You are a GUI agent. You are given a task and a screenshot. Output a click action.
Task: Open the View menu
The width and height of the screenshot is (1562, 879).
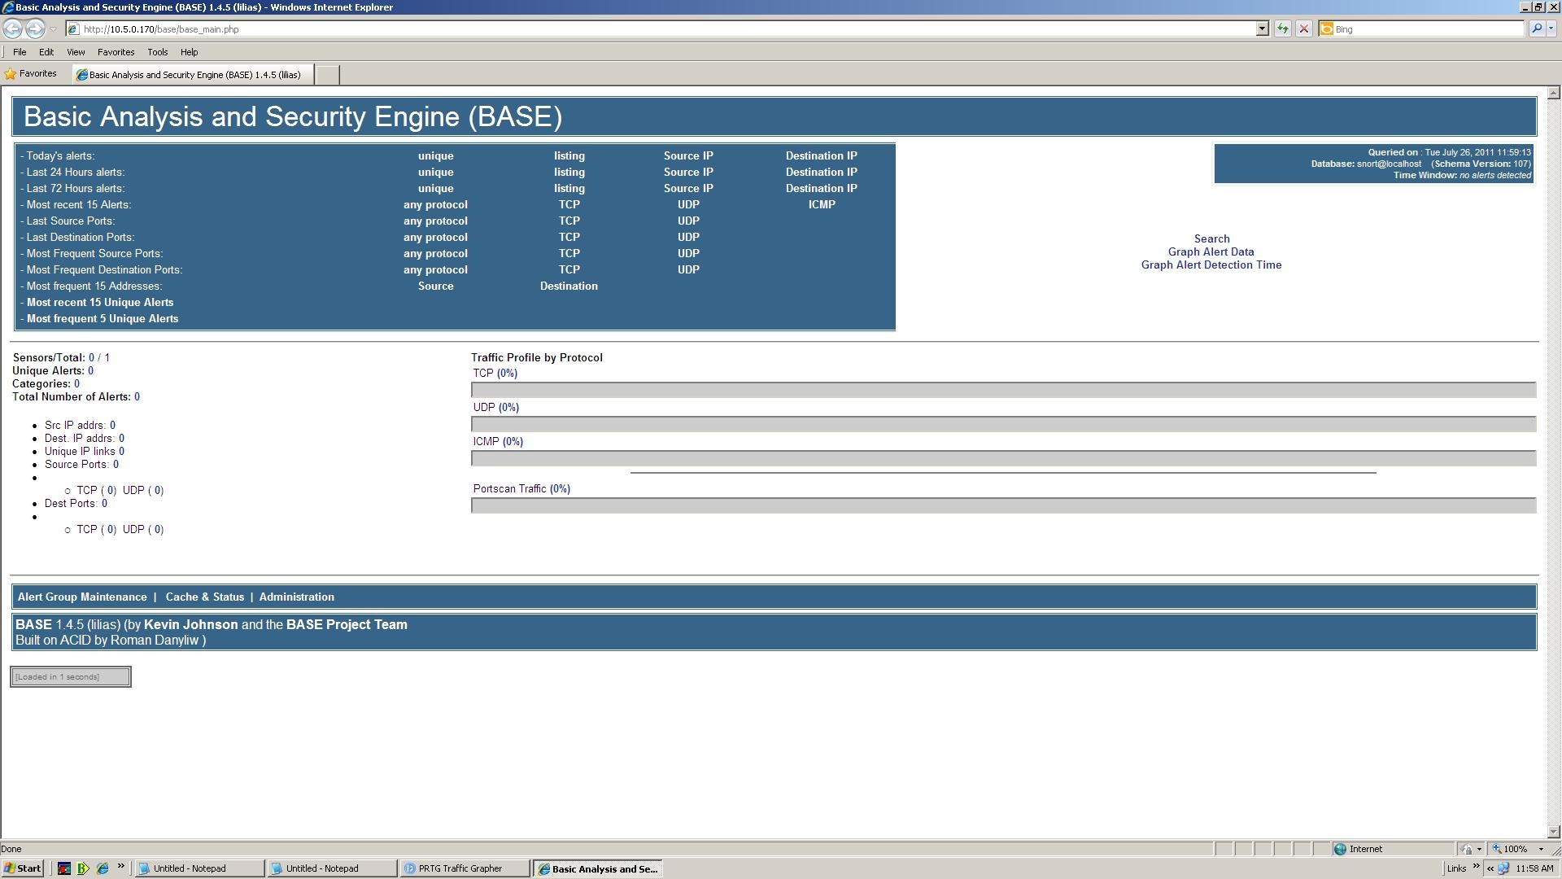coord(76,52)
